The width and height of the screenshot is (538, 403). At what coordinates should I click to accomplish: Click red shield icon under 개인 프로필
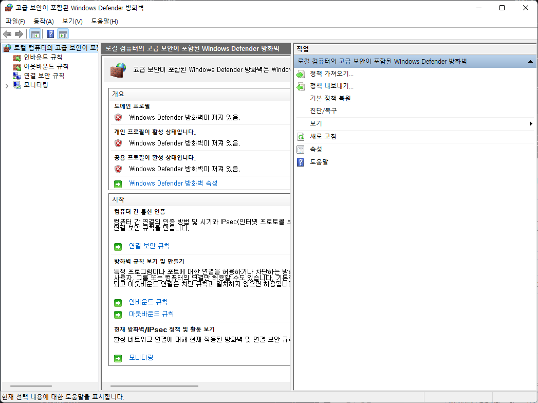(118, 143)
